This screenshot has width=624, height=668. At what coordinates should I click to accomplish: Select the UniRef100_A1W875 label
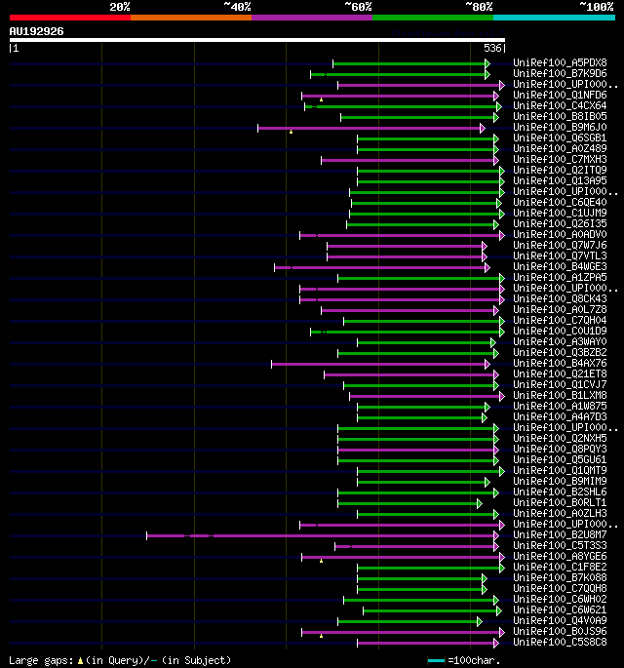(x=560, y=407)
